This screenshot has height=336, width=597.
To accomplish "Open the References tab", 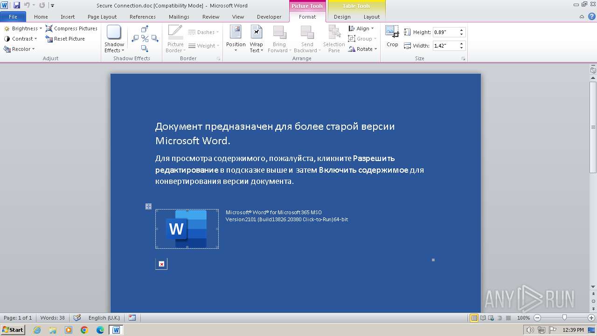I will click(x=143, y=17).
